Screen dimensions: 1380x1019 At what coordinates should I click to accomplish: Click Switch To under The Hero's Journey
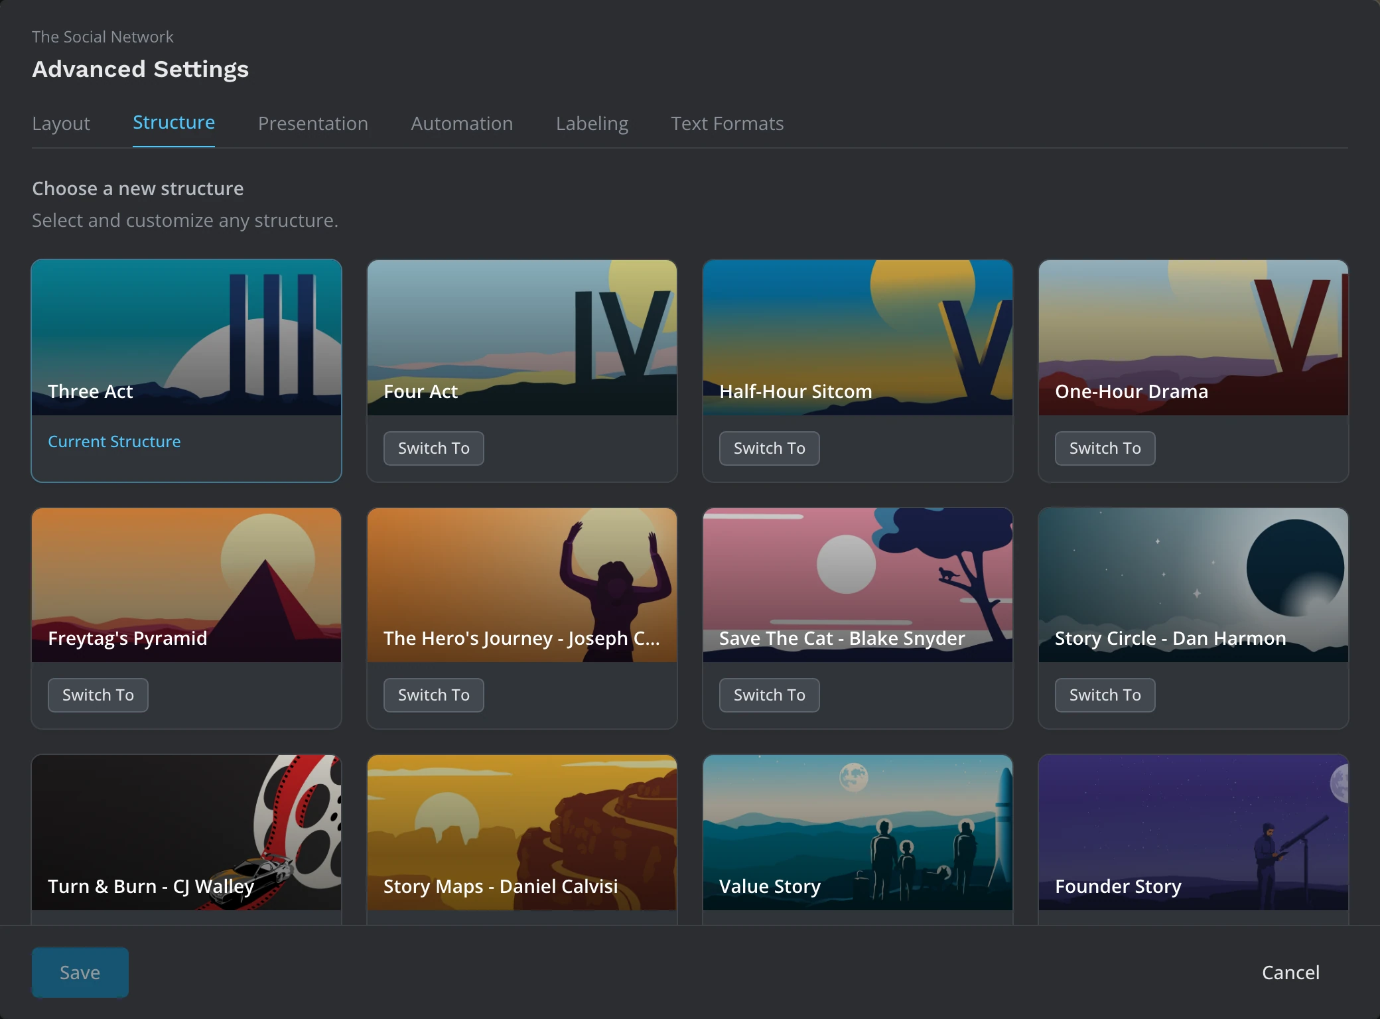[434, 695]
